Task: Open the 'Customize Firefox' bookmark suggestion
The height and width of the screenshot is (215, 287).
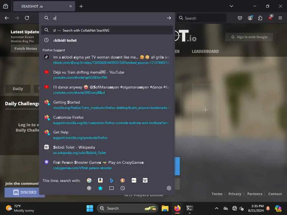Action: [107, 120]
